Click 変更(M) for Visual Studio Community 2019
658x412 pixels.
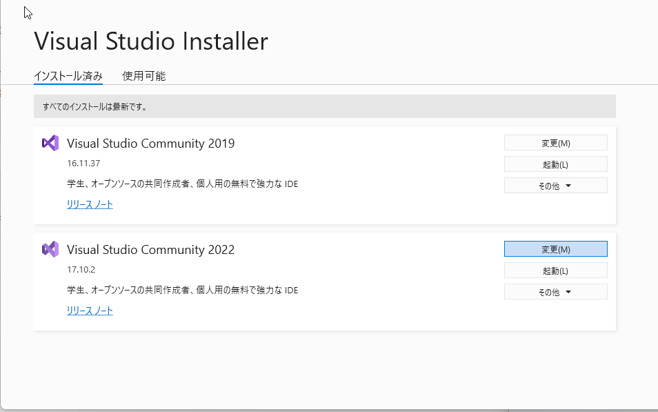(556, 143)
